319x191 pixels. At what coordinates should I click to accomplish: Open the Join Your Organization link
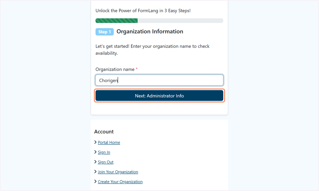pyautogui.click(x=118, y=172)
